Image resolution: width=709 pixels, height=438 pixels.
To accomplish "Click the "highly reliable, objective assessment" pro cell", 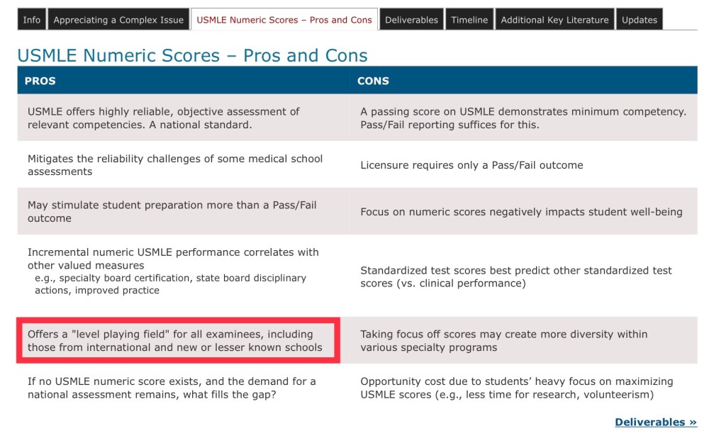I will pos(164,118).
